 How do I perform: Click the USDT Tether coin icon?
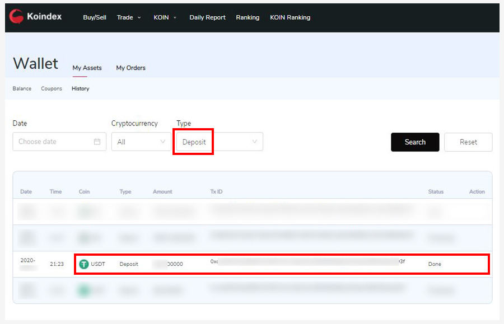click(x=84, y=264)
